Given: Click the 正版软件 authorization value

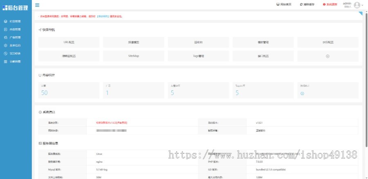Looking at the screenshot, I should click(x=260, y=130).
